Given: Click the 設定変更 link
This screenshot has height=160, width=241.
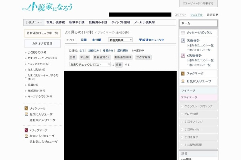Looking at the screenshot, I should coord(212,15).
